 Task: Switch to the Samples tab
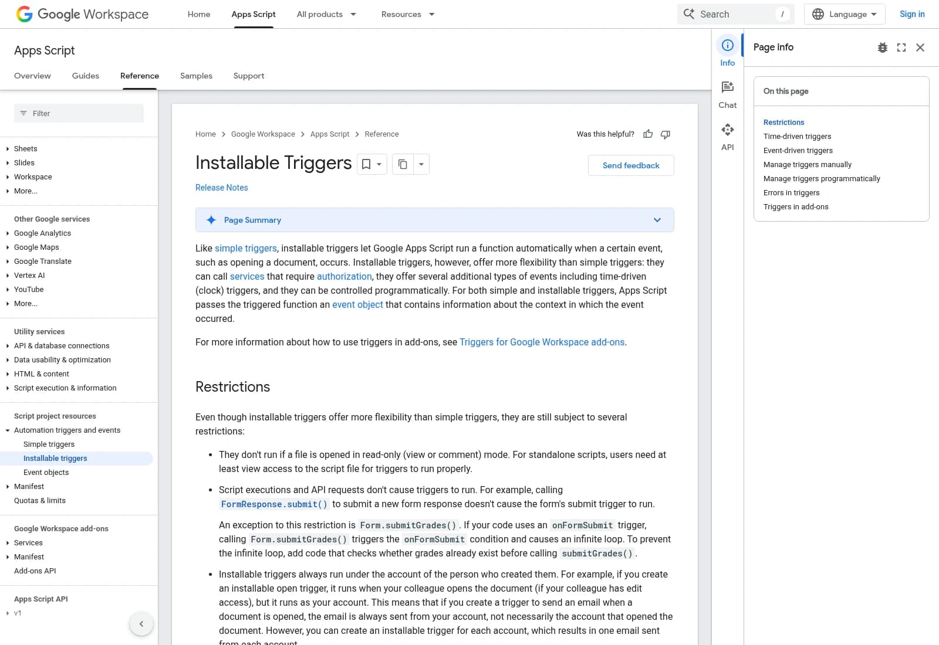pyautogui.click(x=196, y=76)
